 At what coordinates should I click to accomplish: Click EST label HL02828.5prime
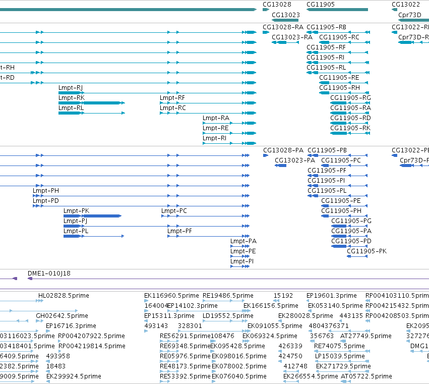point(64,296)
